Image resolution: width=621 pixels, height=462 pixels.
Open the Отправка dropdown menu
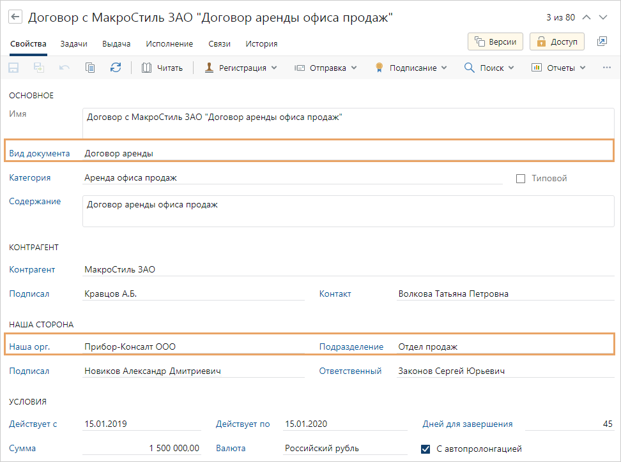coord(325,68)
